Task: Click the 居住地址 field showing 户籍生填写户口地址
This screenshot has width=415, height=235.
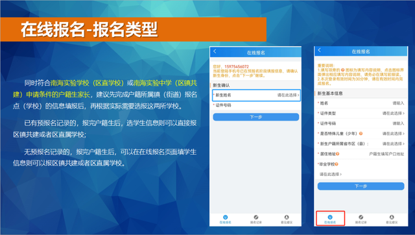Action: [x=361, y=154]
